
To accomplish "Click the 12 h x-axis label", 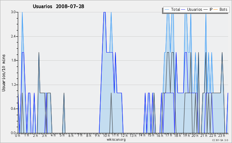I will pos(124,136).
